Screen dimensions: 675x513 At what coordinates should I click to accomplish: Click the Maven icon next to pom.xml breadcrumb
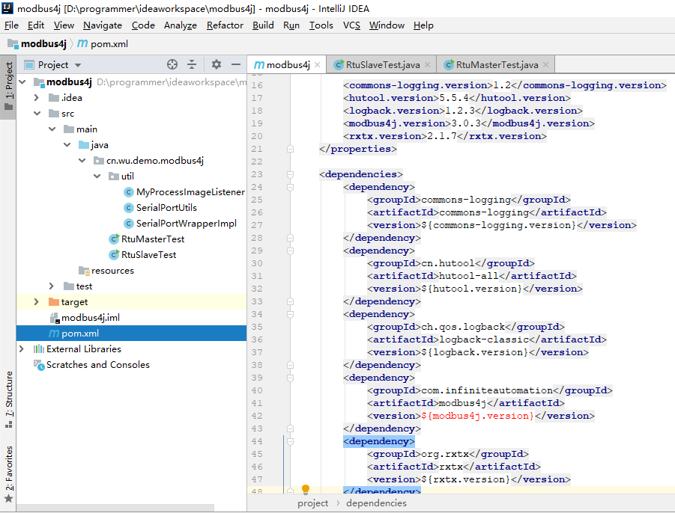(x=82, y=43)
